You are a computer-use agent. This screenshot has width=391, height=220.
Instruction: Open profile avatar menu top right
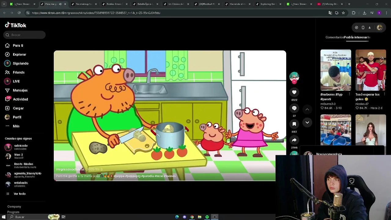(x=380, y=28)
